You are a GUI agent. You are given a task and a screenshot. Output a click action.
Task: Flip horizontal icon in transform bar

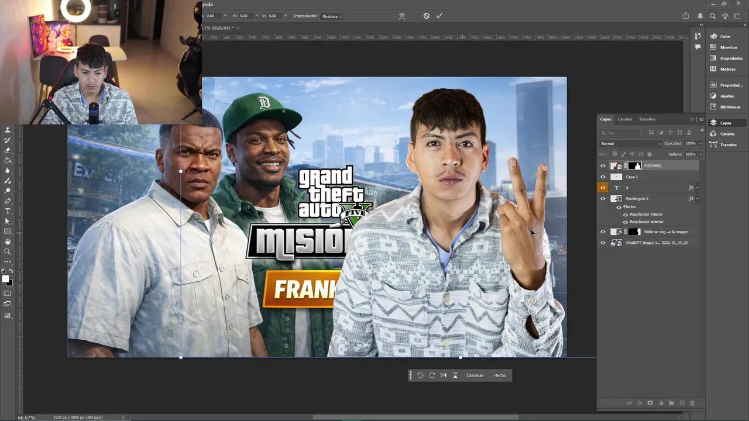click(x=444, y=375)
